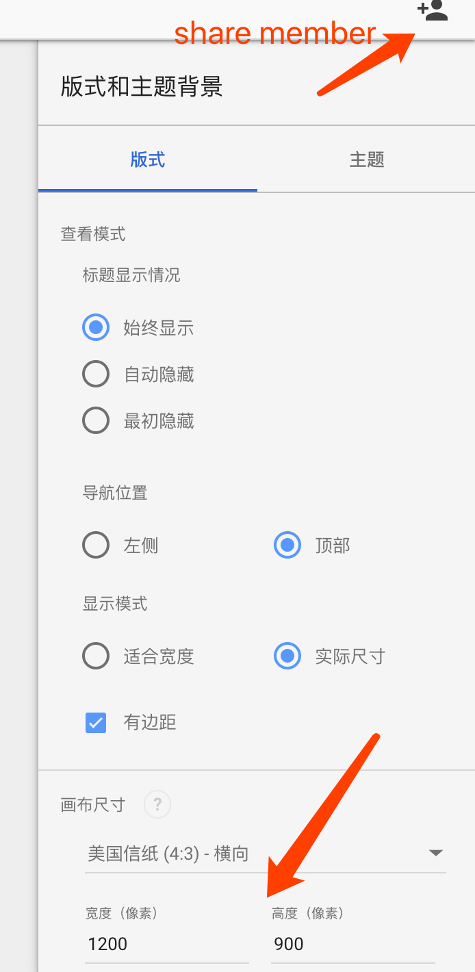475x972 pixels.
Task: Choose 适合宽度 display mode
Action: pos(96,656)
